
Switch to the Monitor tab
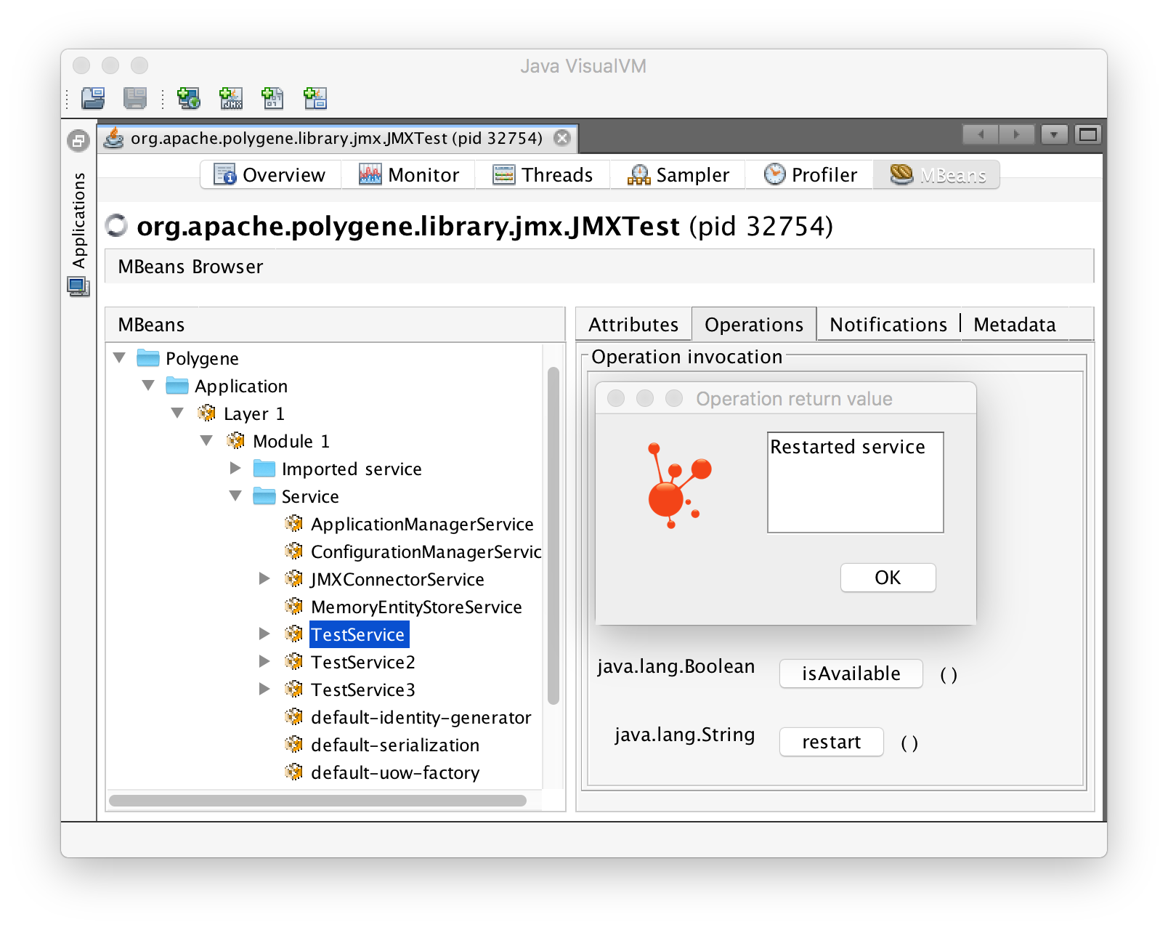(409, 175)
